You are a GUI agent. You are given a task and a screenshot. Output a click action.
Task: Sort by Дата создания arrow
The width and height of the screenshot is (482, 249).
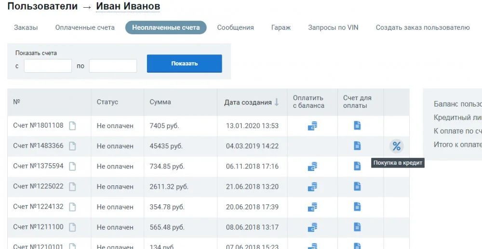[276, 102]
